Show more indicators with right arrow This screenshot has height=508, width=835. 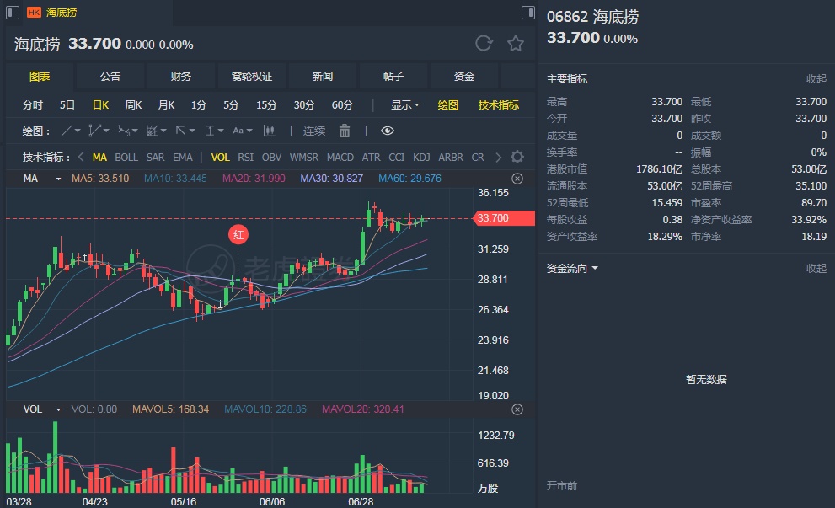[498, 157]
